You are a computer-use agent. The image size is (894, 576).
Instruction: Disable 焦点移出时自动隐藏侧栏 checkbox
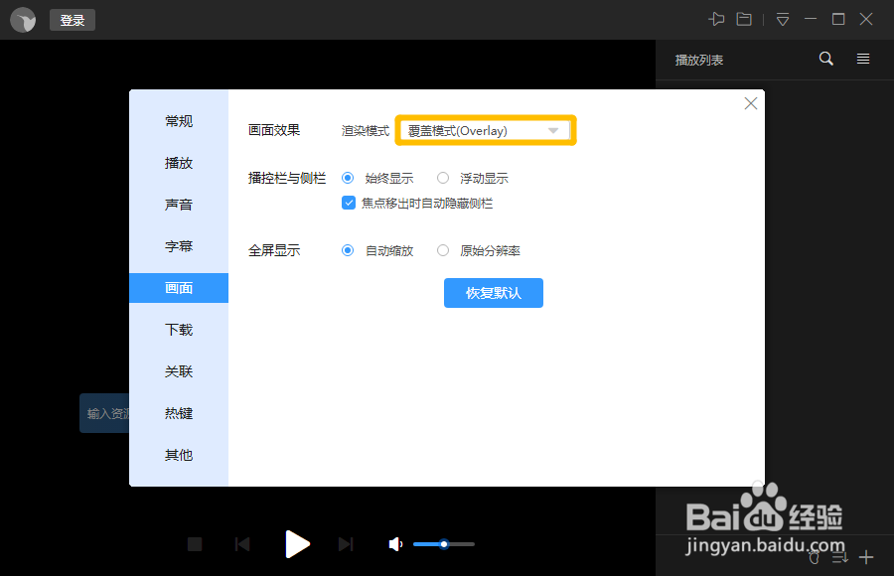tap(349, 203)
